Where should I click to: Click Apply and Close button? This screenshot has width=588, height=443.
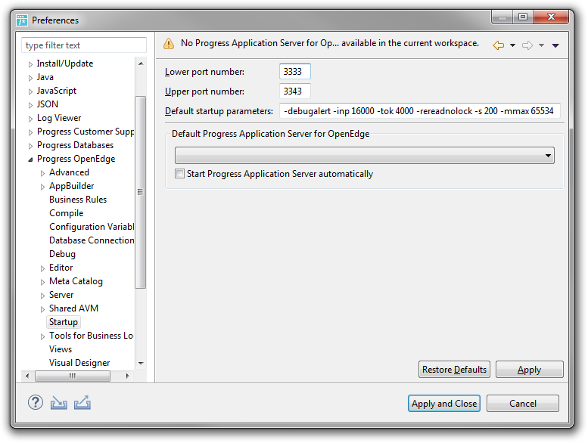[x=444, y=403]
